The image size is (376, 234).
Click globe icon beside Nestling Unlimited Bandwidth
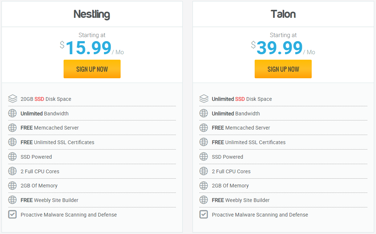[13, 113]
